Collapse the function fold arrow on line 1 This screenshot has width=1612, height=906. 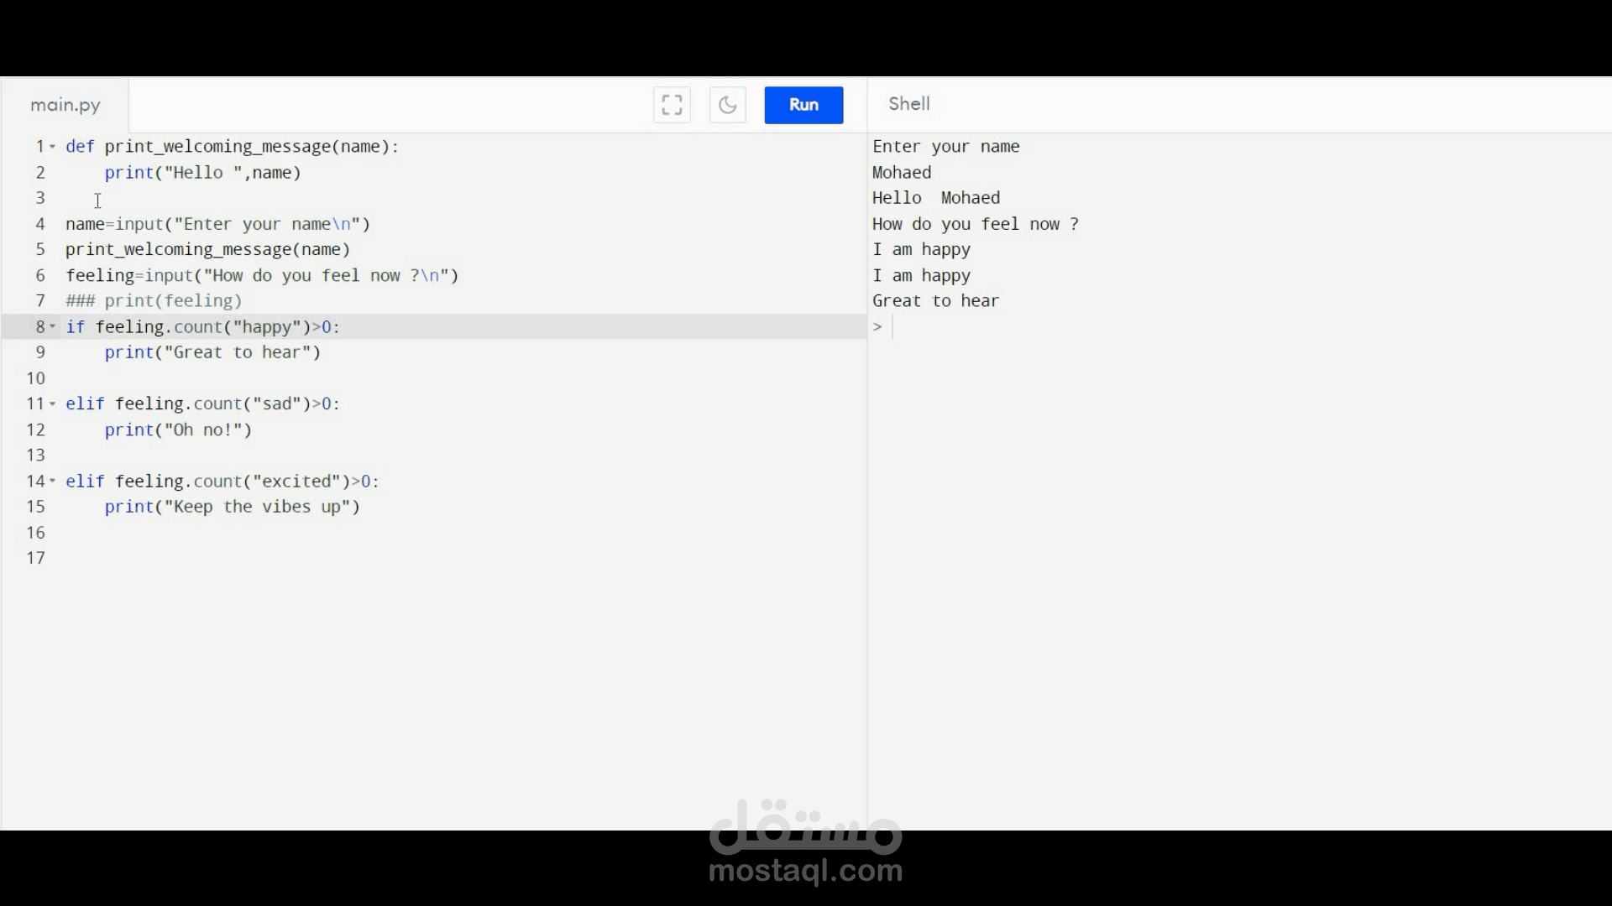tap(53, 147)
